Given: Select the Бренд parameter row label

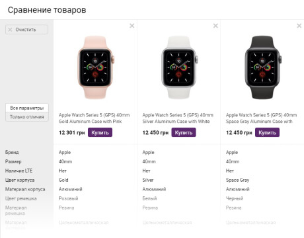Looking at the screenshot, I should [x=12, y=152].
